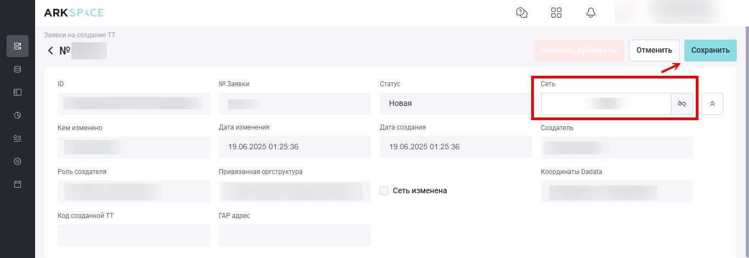Open the users icon in sidebar

(18, 138)
